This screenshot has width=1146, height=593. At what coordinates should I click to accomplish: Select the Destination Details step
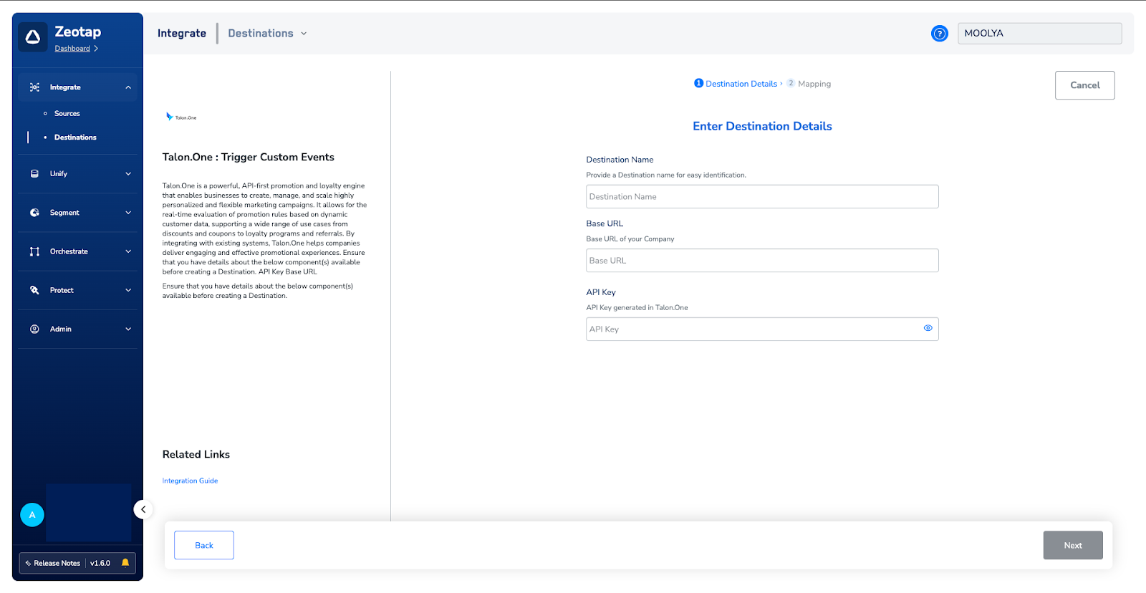click(736, 84)
